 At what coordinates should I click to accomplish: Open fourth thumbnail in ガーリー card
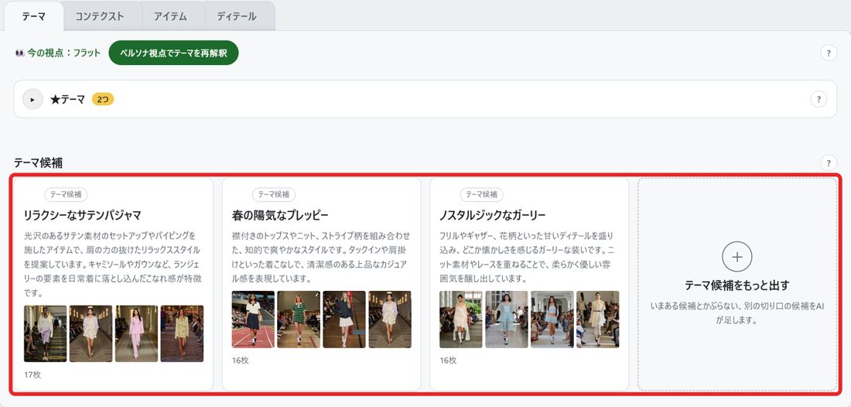click(x=597, y=319)
